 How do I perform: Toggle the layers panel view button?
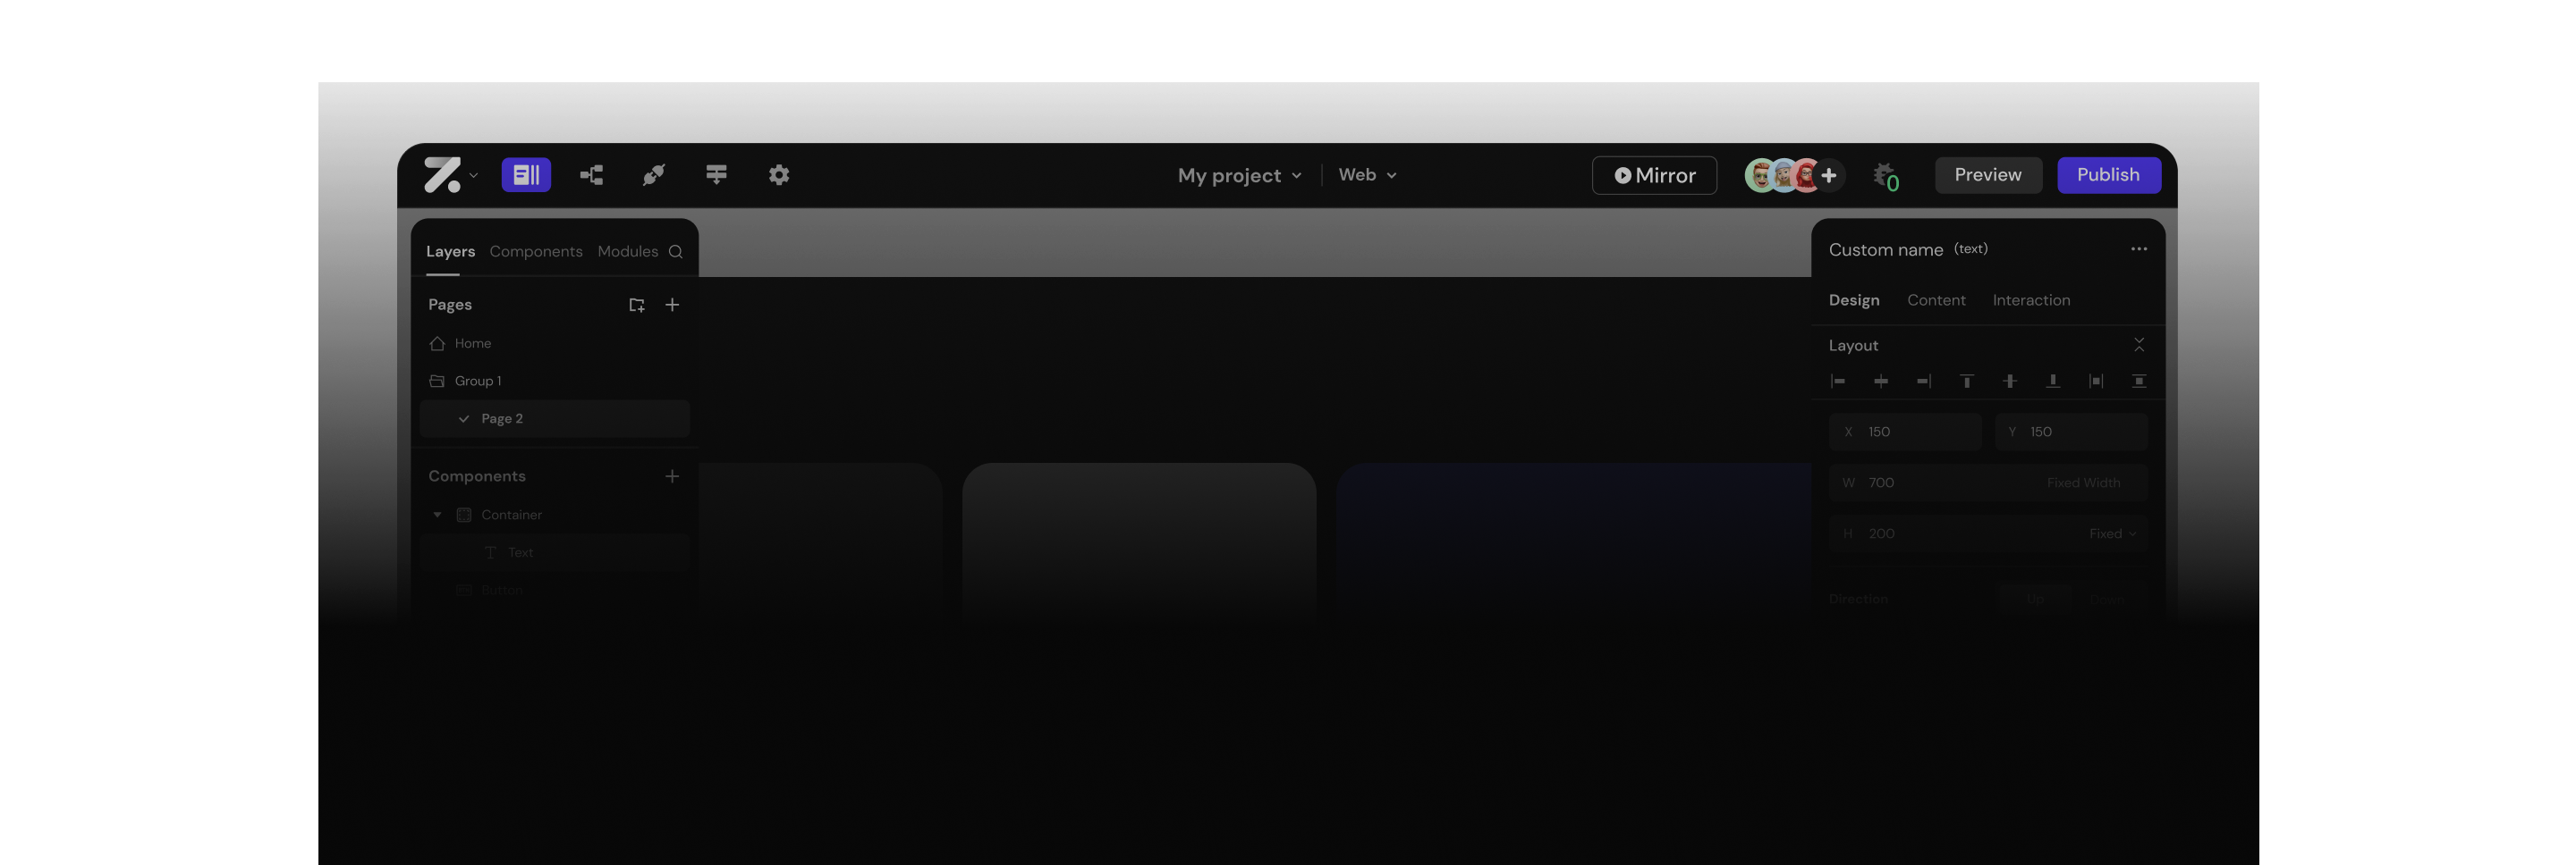pos(526,175)
